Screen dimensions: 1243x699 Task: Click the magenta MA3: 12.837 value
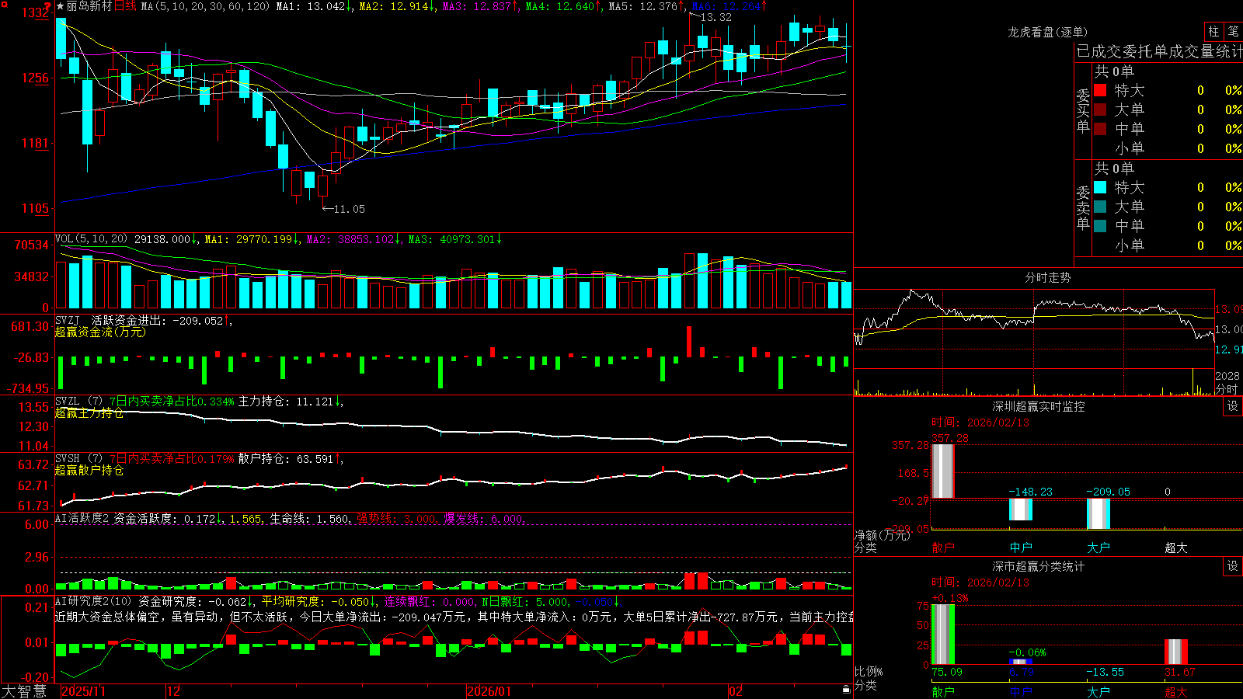479,6
